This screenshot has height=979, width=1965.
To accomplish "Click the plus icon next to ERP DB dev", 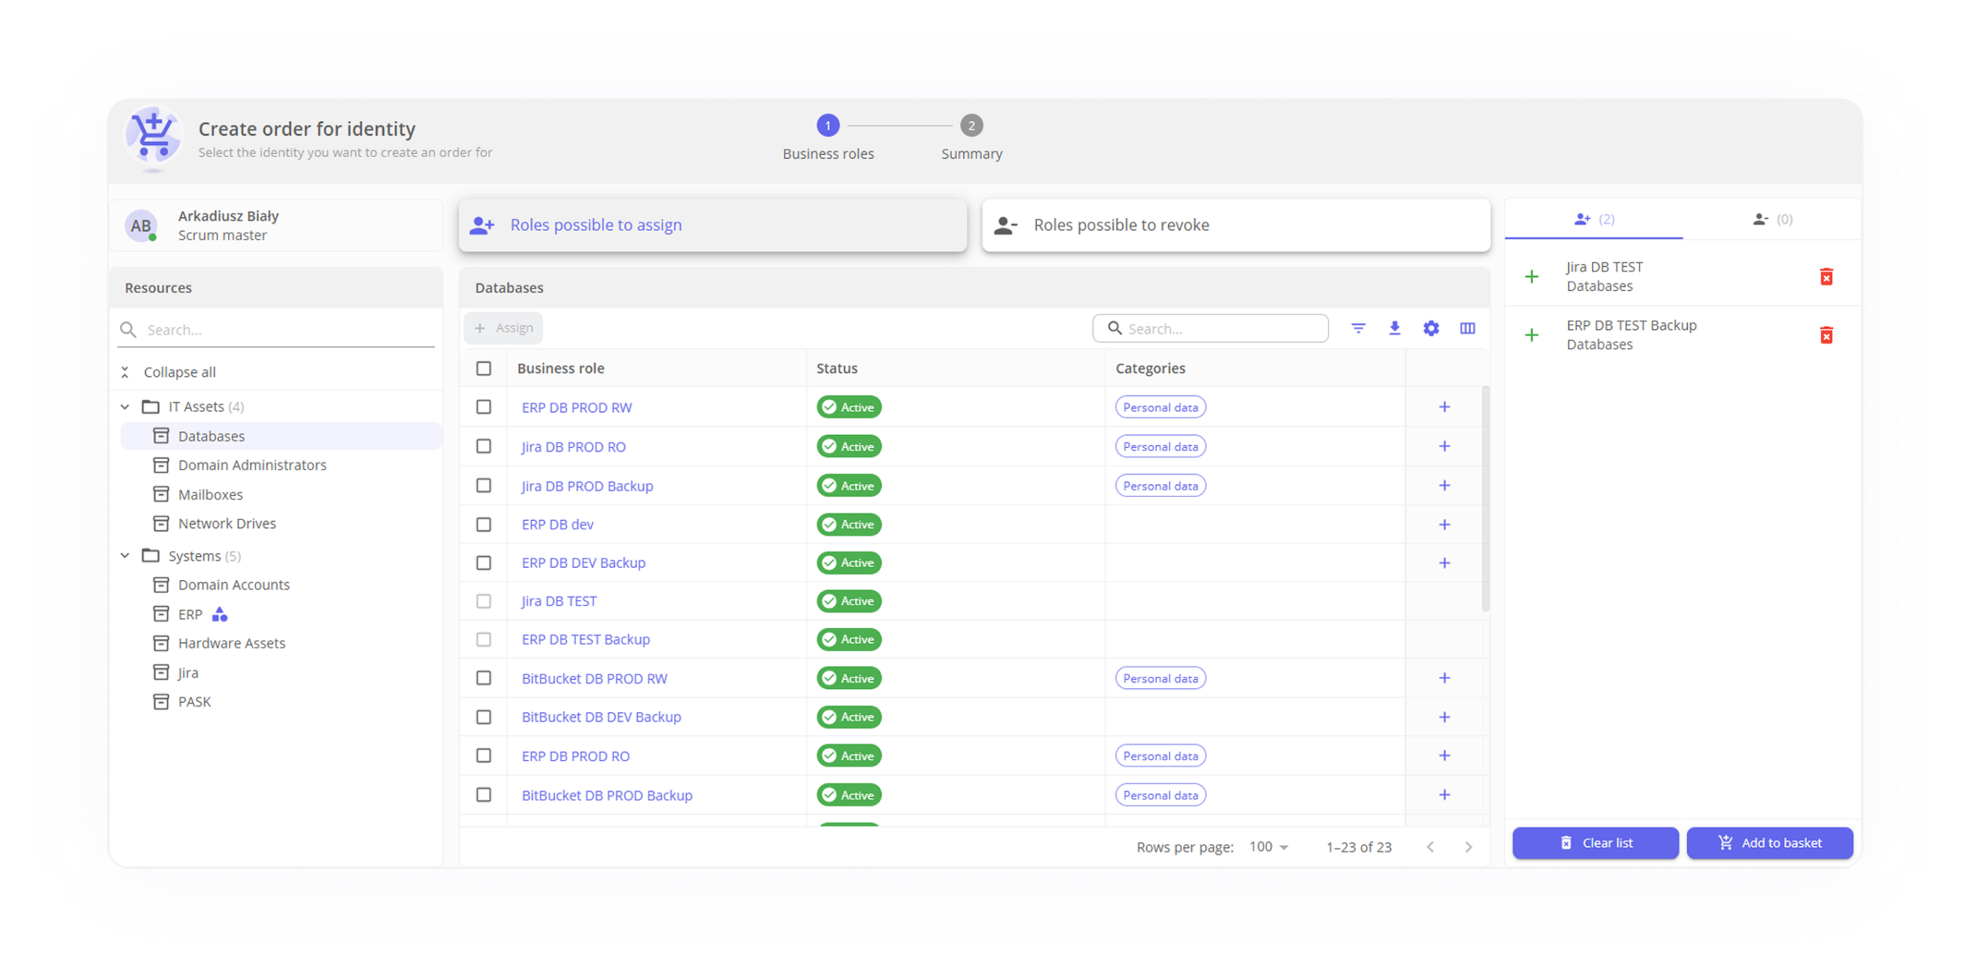I will (1445, 524).
